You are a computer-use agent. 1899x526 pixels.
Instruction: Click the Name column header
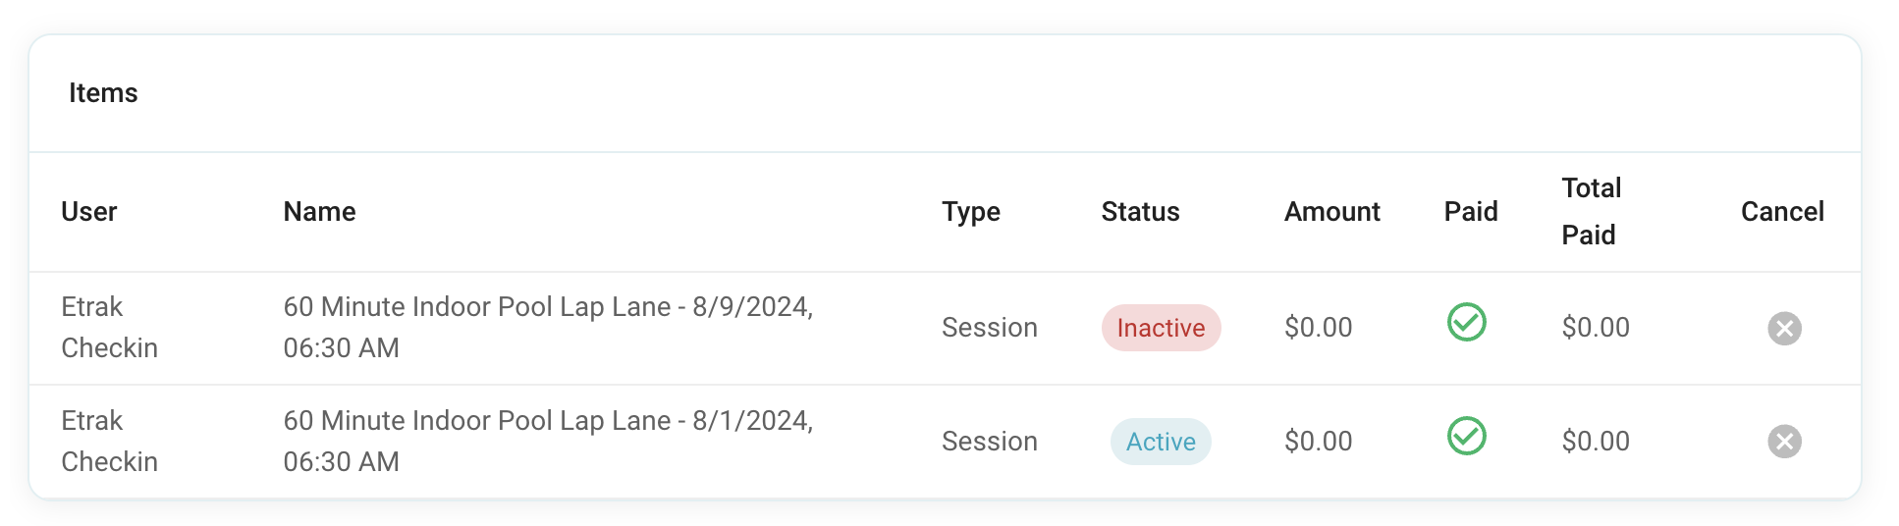tap(319, 212)
